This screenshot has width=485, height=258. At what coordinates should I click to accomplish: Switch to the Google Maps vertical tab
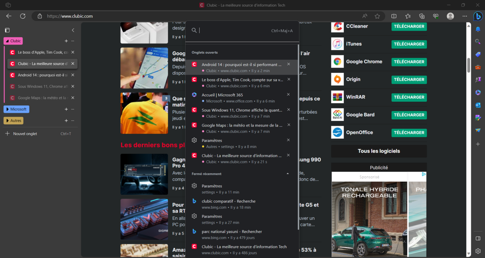point(42,97)
